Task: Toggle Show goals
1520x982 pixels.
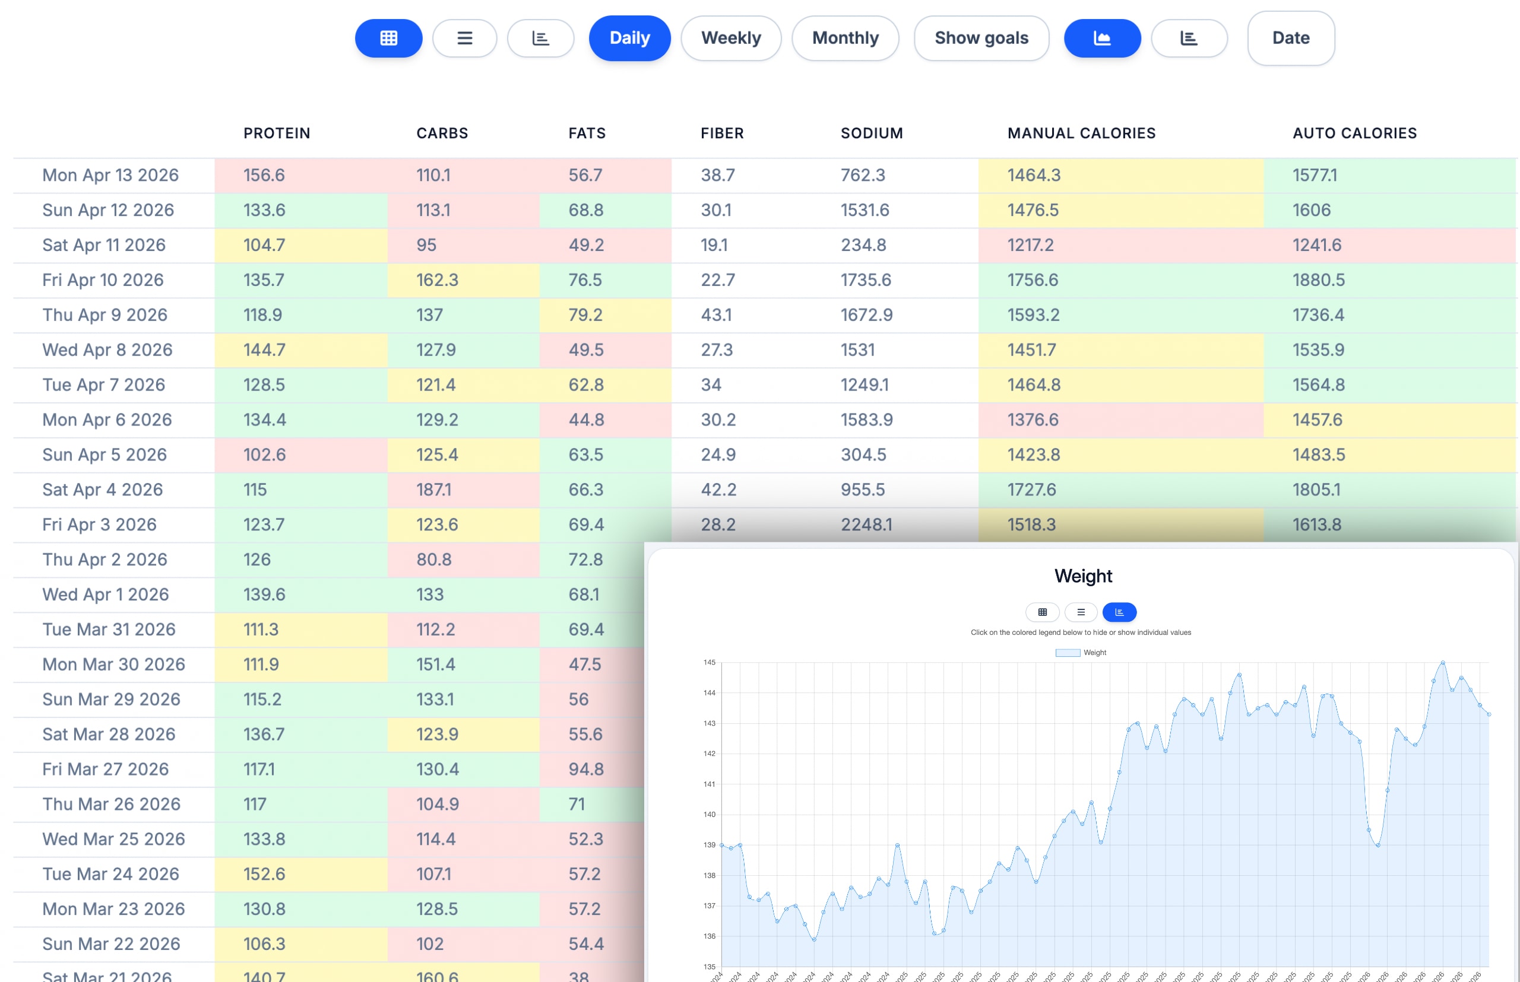Action: 981,38
